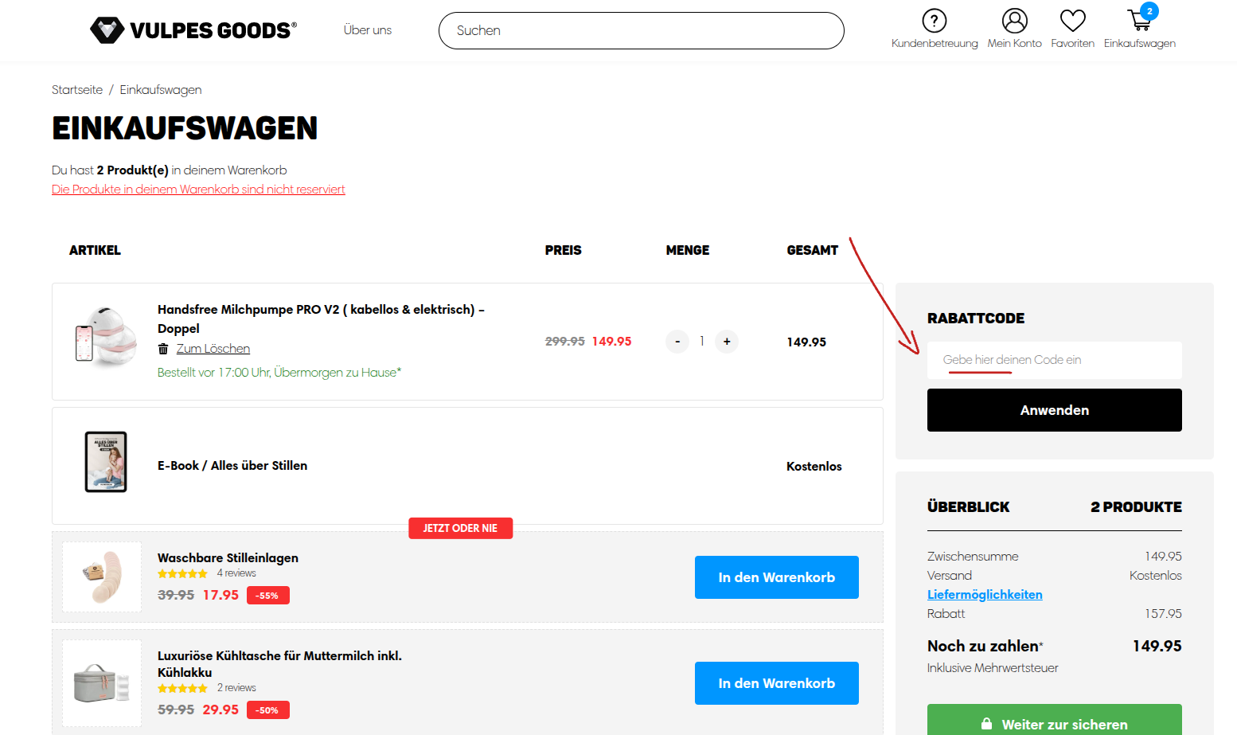The image size is (1237, 735).
Task: Click the five-star rating of Waschbare Stilleinlagen
Action: [x=182, y=573]
